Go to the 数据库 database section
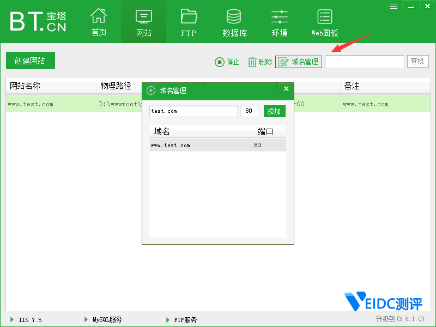 click(234, 23)
